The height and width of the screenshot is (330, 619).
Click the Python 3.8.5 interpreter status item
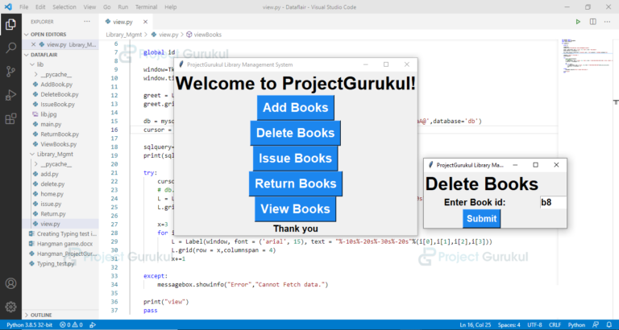26,324
